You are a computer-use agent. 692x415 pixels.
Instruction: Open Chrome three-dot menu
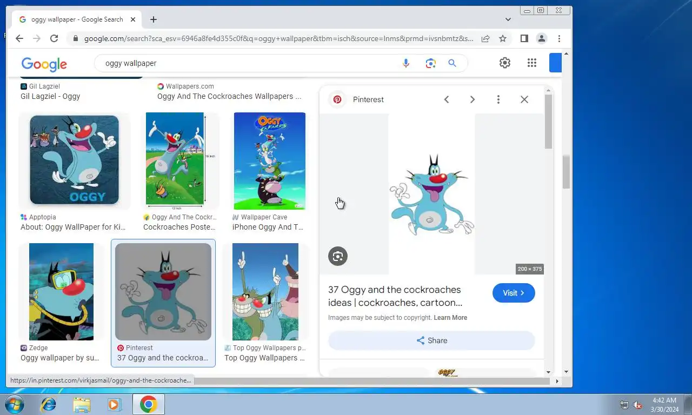559,38
